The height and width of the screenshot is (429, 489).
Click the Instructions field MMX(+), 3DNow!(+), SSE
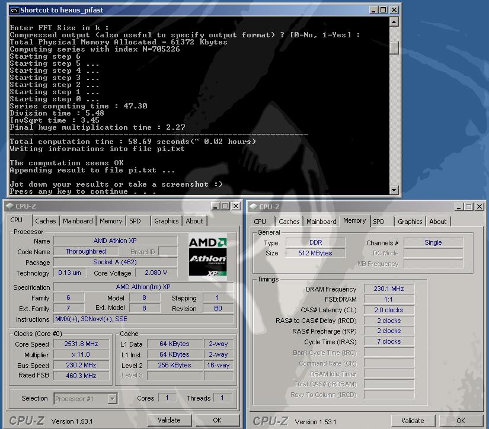143,319
